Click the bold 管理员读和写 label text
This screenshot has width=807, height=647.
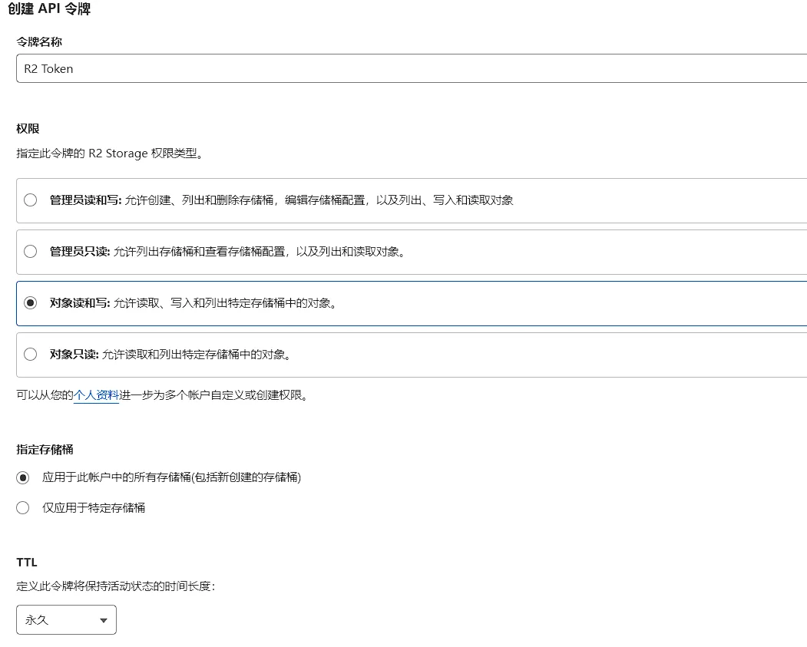(85, 200)
